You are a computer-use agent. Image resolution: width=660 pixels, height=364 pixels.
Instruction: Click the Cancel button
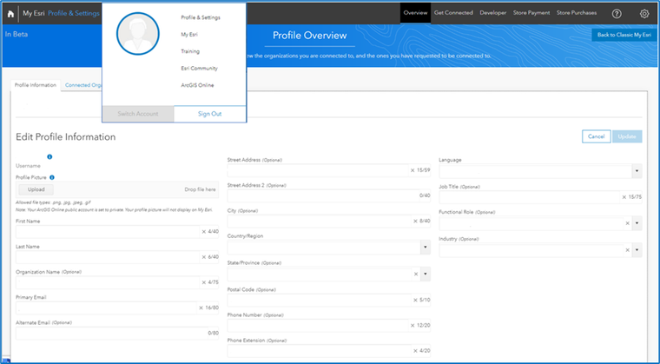pyautogui.click(x=596, y=136)
